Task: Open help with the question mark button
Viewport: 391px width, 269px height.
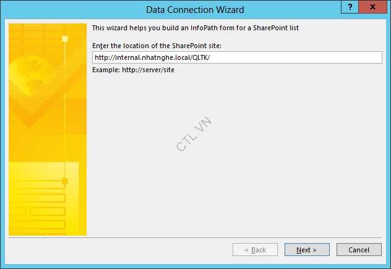Action: point(350,7)
